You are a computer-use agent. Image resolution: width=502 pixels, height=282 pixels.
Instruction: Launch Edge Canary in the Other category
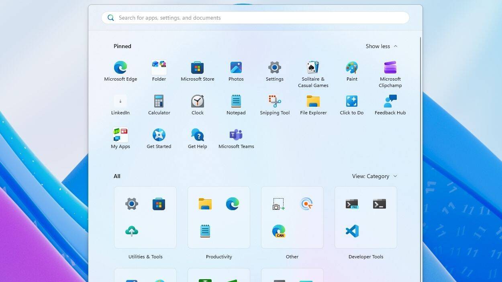point(279,231)
